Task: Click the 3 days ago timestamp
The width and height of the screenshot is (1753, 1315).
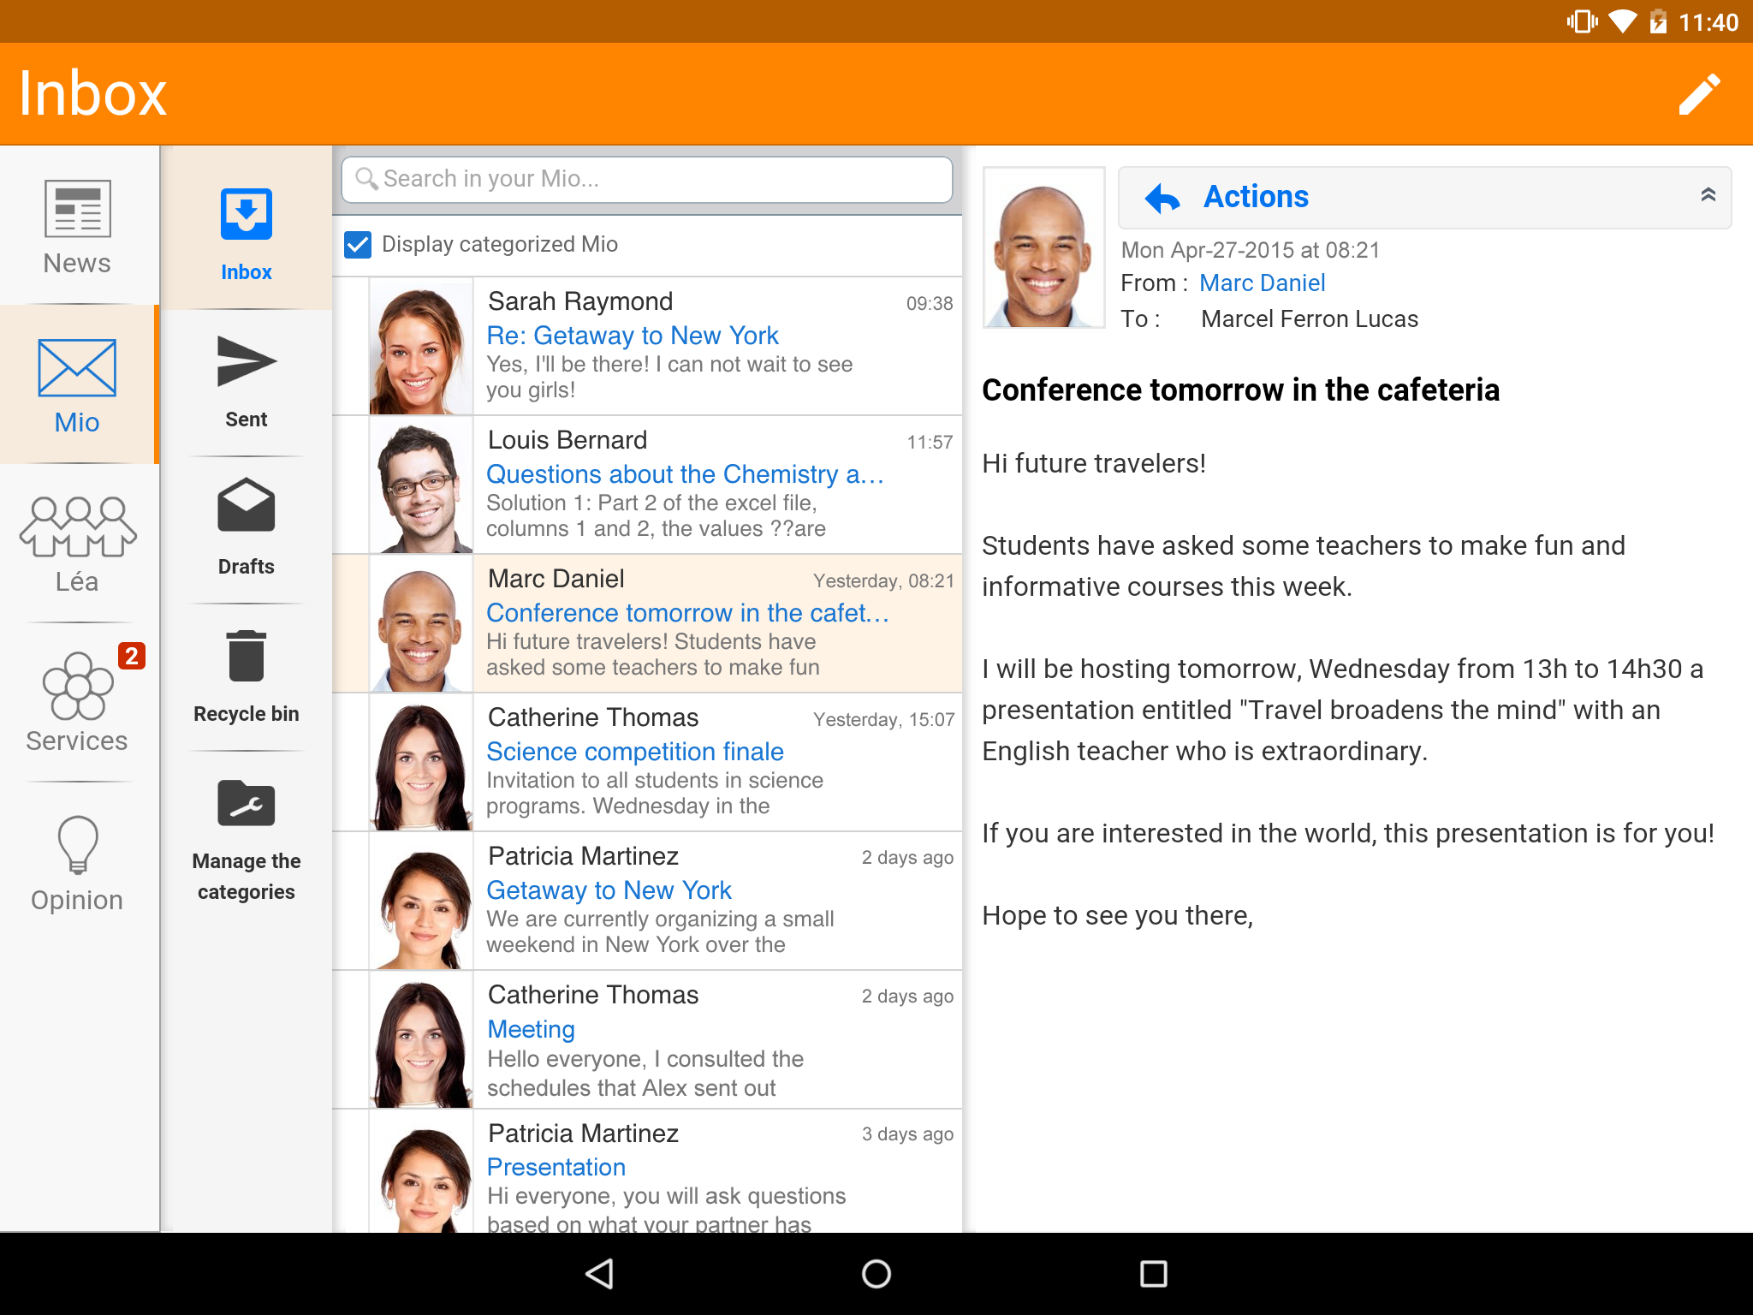Action: pyautogui.click(x=907, y=1134)
